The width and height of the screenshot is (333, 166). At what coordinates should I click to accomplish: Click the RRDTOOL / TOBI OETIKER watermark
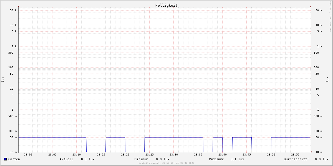pos(330,16)
